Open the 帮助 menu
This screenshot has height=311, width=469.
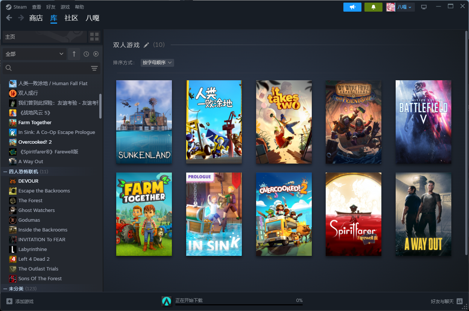coord(79,7)
